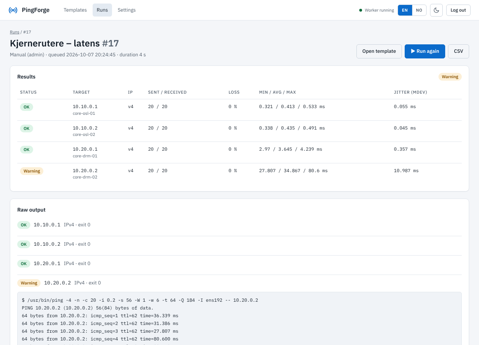Click latency 2.97 / 3.645 / 4.239 ms
This screenshot has height=345, width=479.
[x=291, y=149]
